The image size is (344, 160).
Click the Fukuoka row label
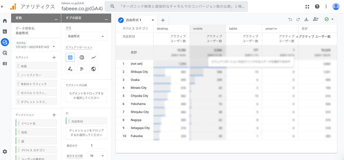136,136
